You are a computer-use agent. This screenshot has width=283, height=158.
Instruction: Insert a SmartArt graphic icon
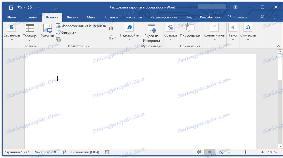(58, 39)
